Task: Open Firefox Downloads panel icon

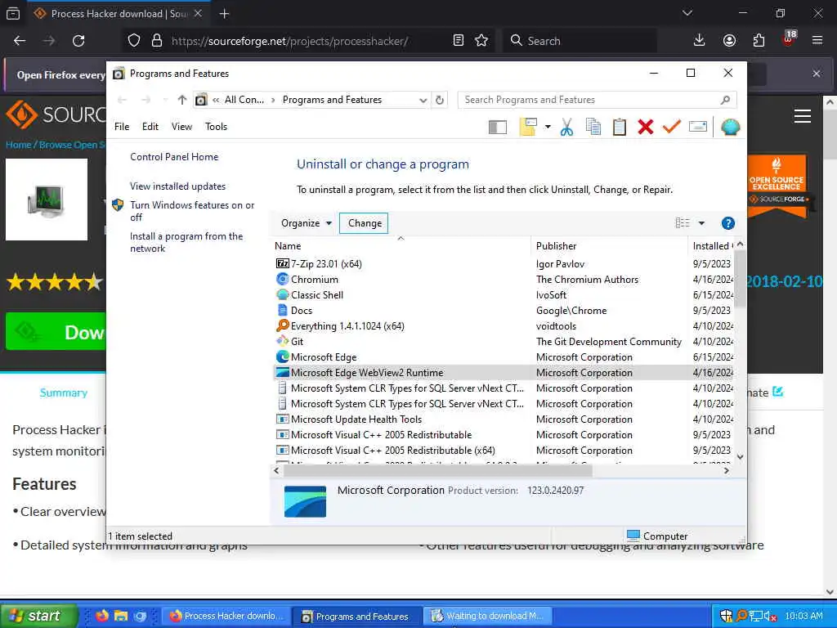Action: [700, 41]
